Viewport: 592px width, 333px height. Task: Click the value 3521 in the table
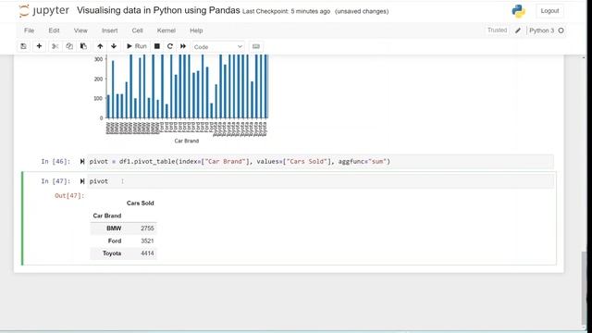coord(147,240)
